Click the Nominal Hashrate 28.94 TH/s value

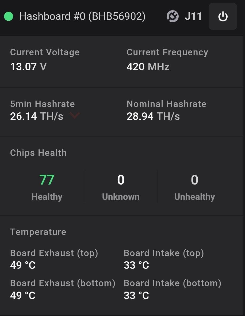click(153, 116)
